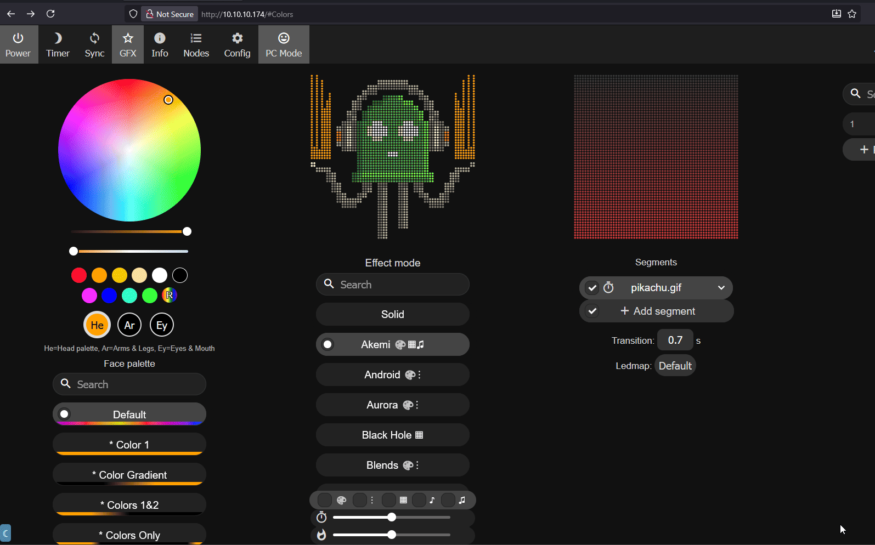Open the Nodes list icon

(196, 44)
